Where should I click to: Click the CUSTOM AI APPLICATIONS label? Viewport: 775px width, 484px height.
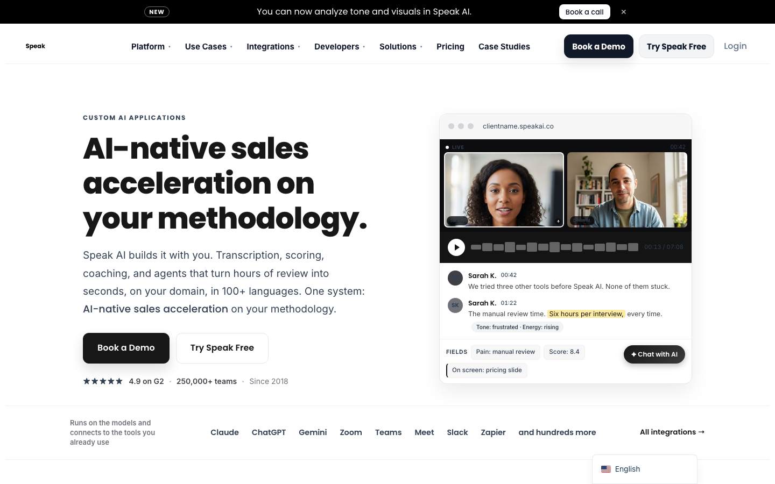pyautogui.click(x=135, y=118)
